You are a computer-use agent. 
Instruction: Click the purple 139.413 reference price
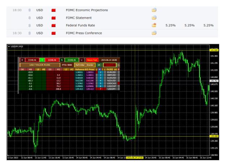point(90,89)
